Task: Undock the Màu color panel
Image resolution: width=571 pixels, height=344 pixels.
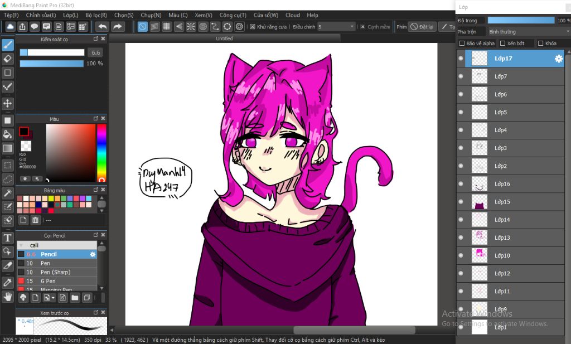Action: [96, 118]
